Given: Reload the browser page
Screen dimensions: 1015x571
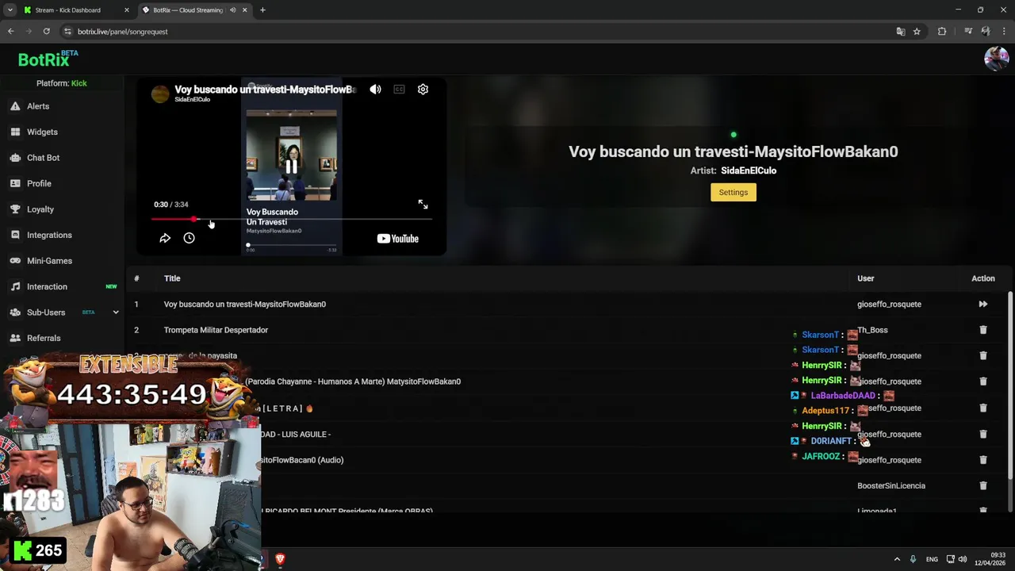Looking at the screenshot, I should coord(47,32).
